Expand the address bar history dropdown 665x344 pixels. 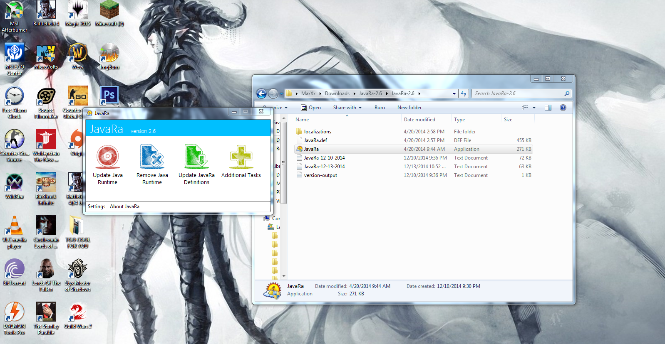[x=454, y=94]
